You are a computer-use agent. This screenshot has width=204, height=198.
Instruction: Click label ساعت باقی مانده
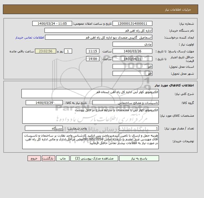[22, 51]
